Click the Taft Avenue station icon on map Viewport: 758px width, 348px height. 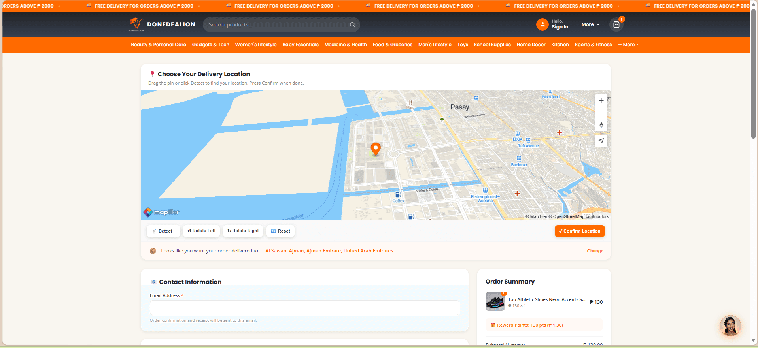click(x=528, y=140)
